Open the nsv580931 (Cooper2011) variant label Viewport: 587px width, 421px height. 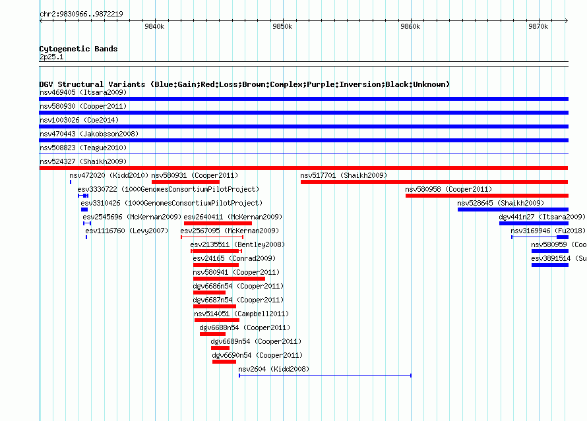pos(195,175)
